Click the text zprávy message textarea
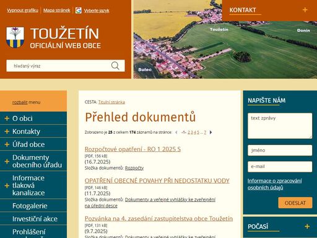Viewport: 317px width, 238px height. (280, 126)
